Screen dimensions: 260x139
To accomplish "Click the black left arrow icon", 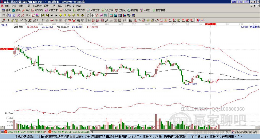I will click(x=52, y=15).
